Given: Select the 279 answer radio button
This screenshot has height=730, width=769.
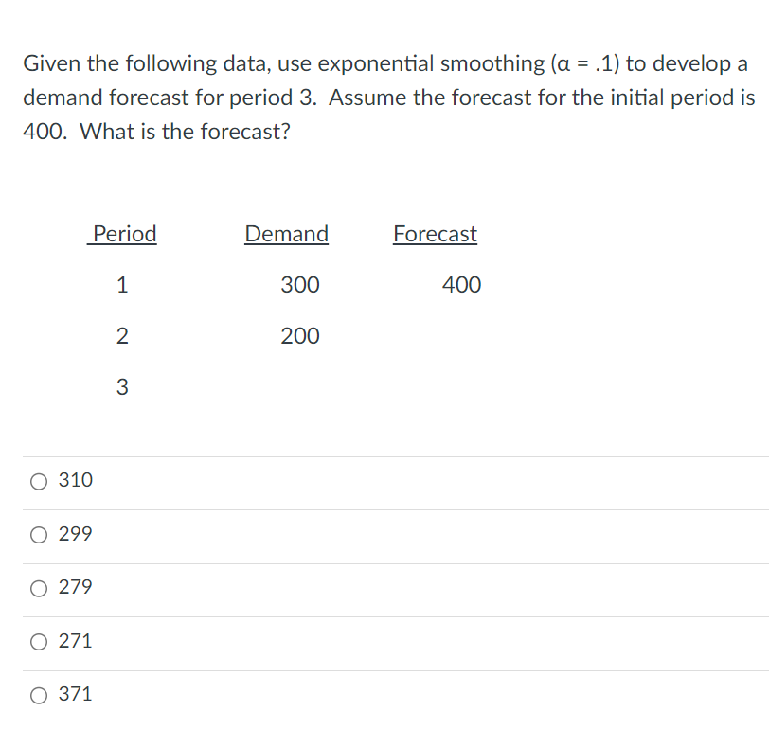Looking at the screenshot, I should [38, 588].
